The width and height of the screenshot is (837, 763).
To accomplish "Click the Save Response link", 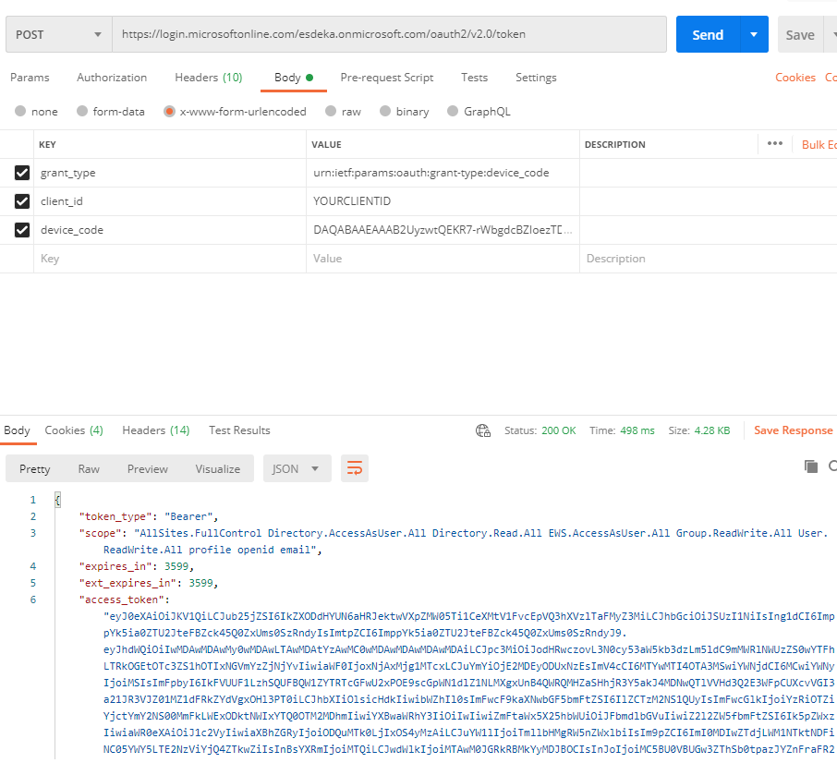I will (x=793, y=430).
